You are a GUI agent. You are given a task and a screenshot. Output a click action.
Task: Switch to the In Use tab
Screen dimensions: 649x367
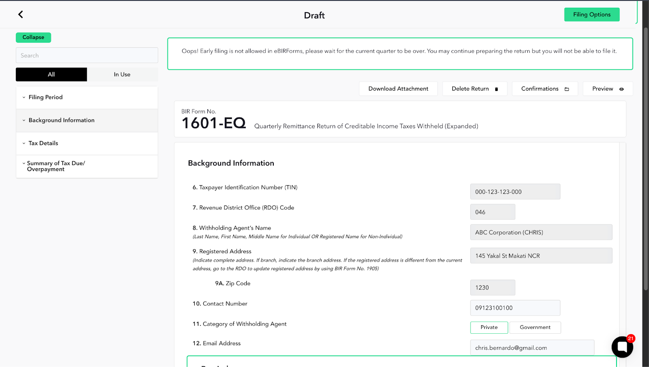click(122, 75)
